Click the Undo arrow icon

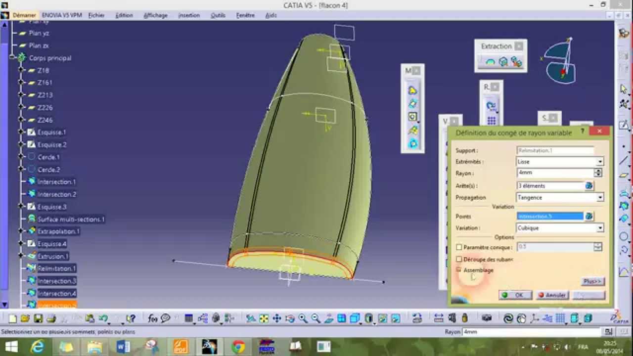click(x=103, y=319)
